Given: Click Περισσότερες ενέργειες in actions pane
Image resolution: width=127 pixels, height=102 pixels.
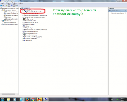Looking at the screenshot, I should point(117,13).
